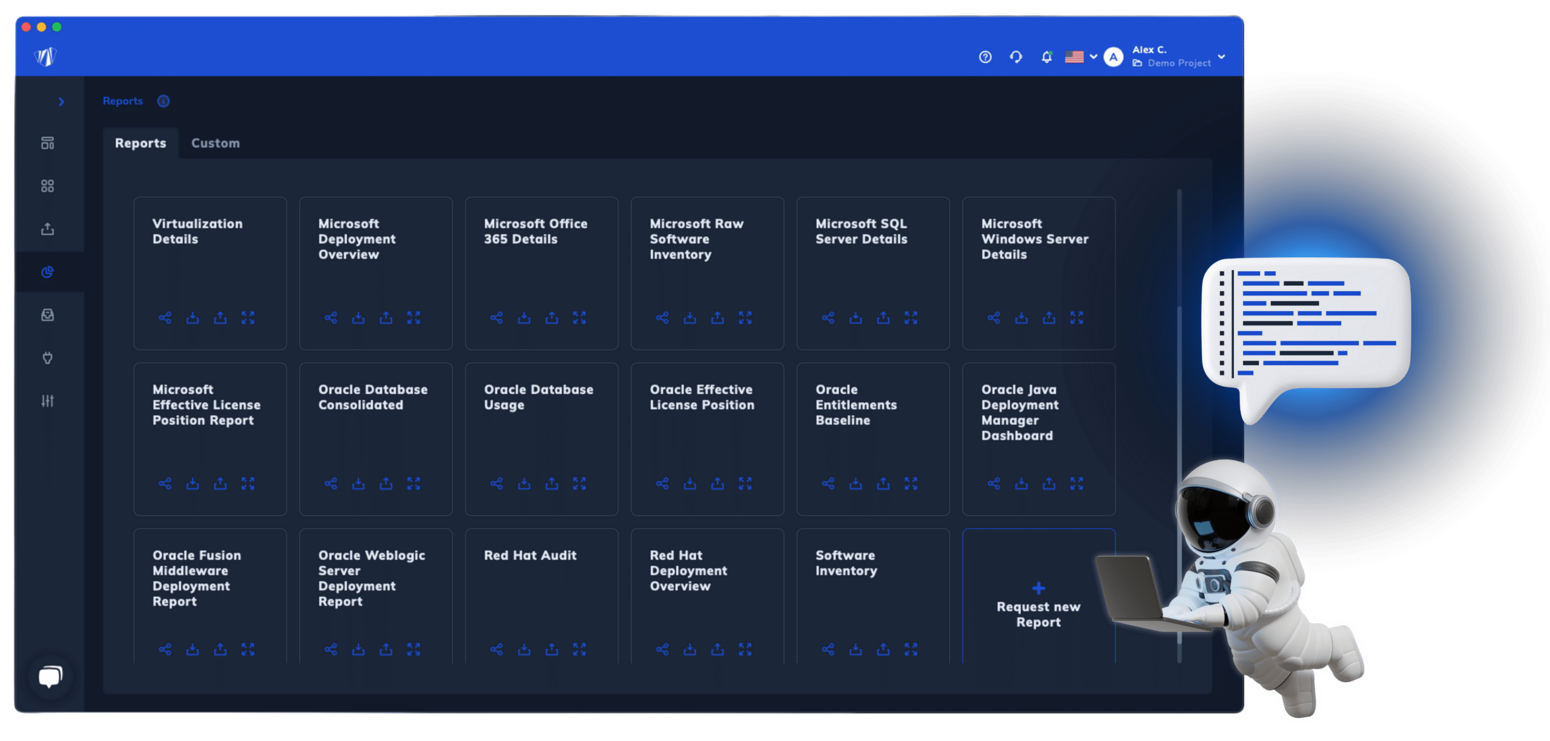Viewport: 1550px width, 741px height.
Task: Open the support headset icon
Action: [x=1016, y=57]
